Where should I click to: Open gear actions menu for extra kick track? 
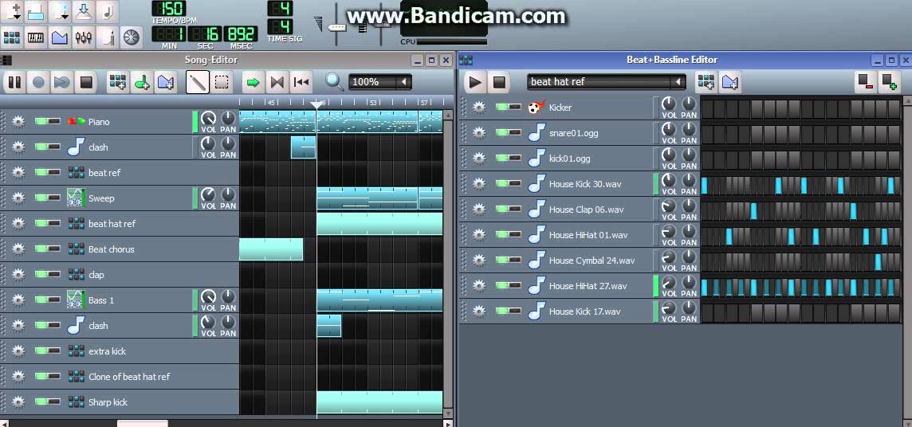point(18,351)
